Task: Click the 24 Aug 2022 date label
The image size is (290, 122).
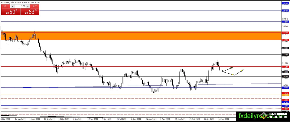Action: pyautogui.click(x=152, y=119)
